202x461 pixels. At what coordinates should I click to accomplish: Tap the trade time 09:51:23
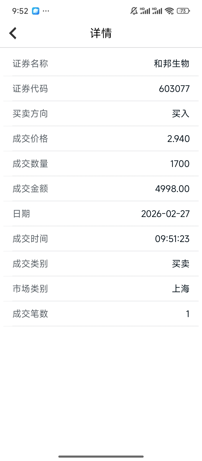point(172,239)
